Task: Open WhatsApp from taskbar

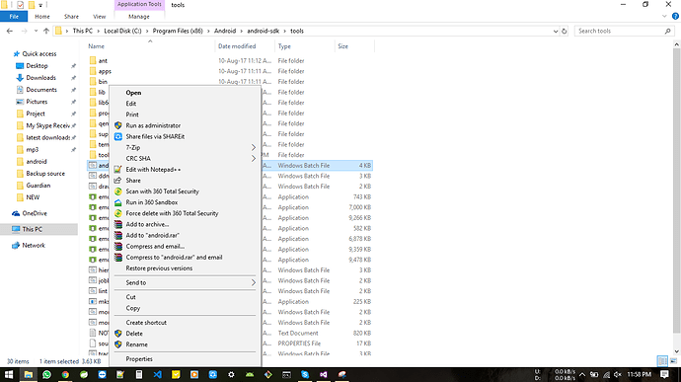Action: pyautogui.click(x=46, y=375)
